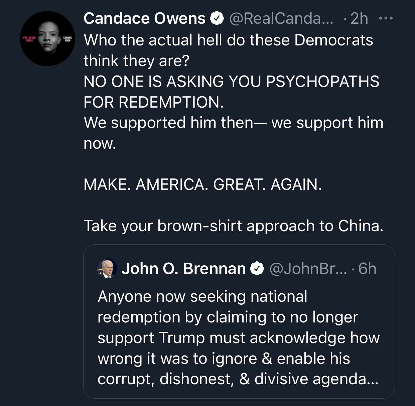Click the "MAKE. AMERICA. GREAT. AGAIN." line

(x=203, y=184)
